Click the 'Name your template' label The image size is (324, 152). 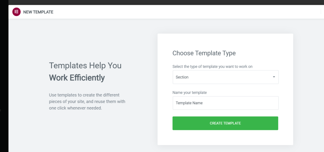[190, 93]
